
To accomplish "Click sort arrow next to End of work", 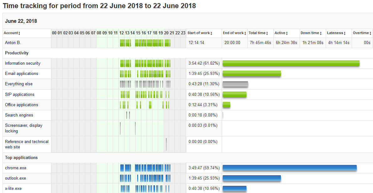I will [x=245, y=33].
